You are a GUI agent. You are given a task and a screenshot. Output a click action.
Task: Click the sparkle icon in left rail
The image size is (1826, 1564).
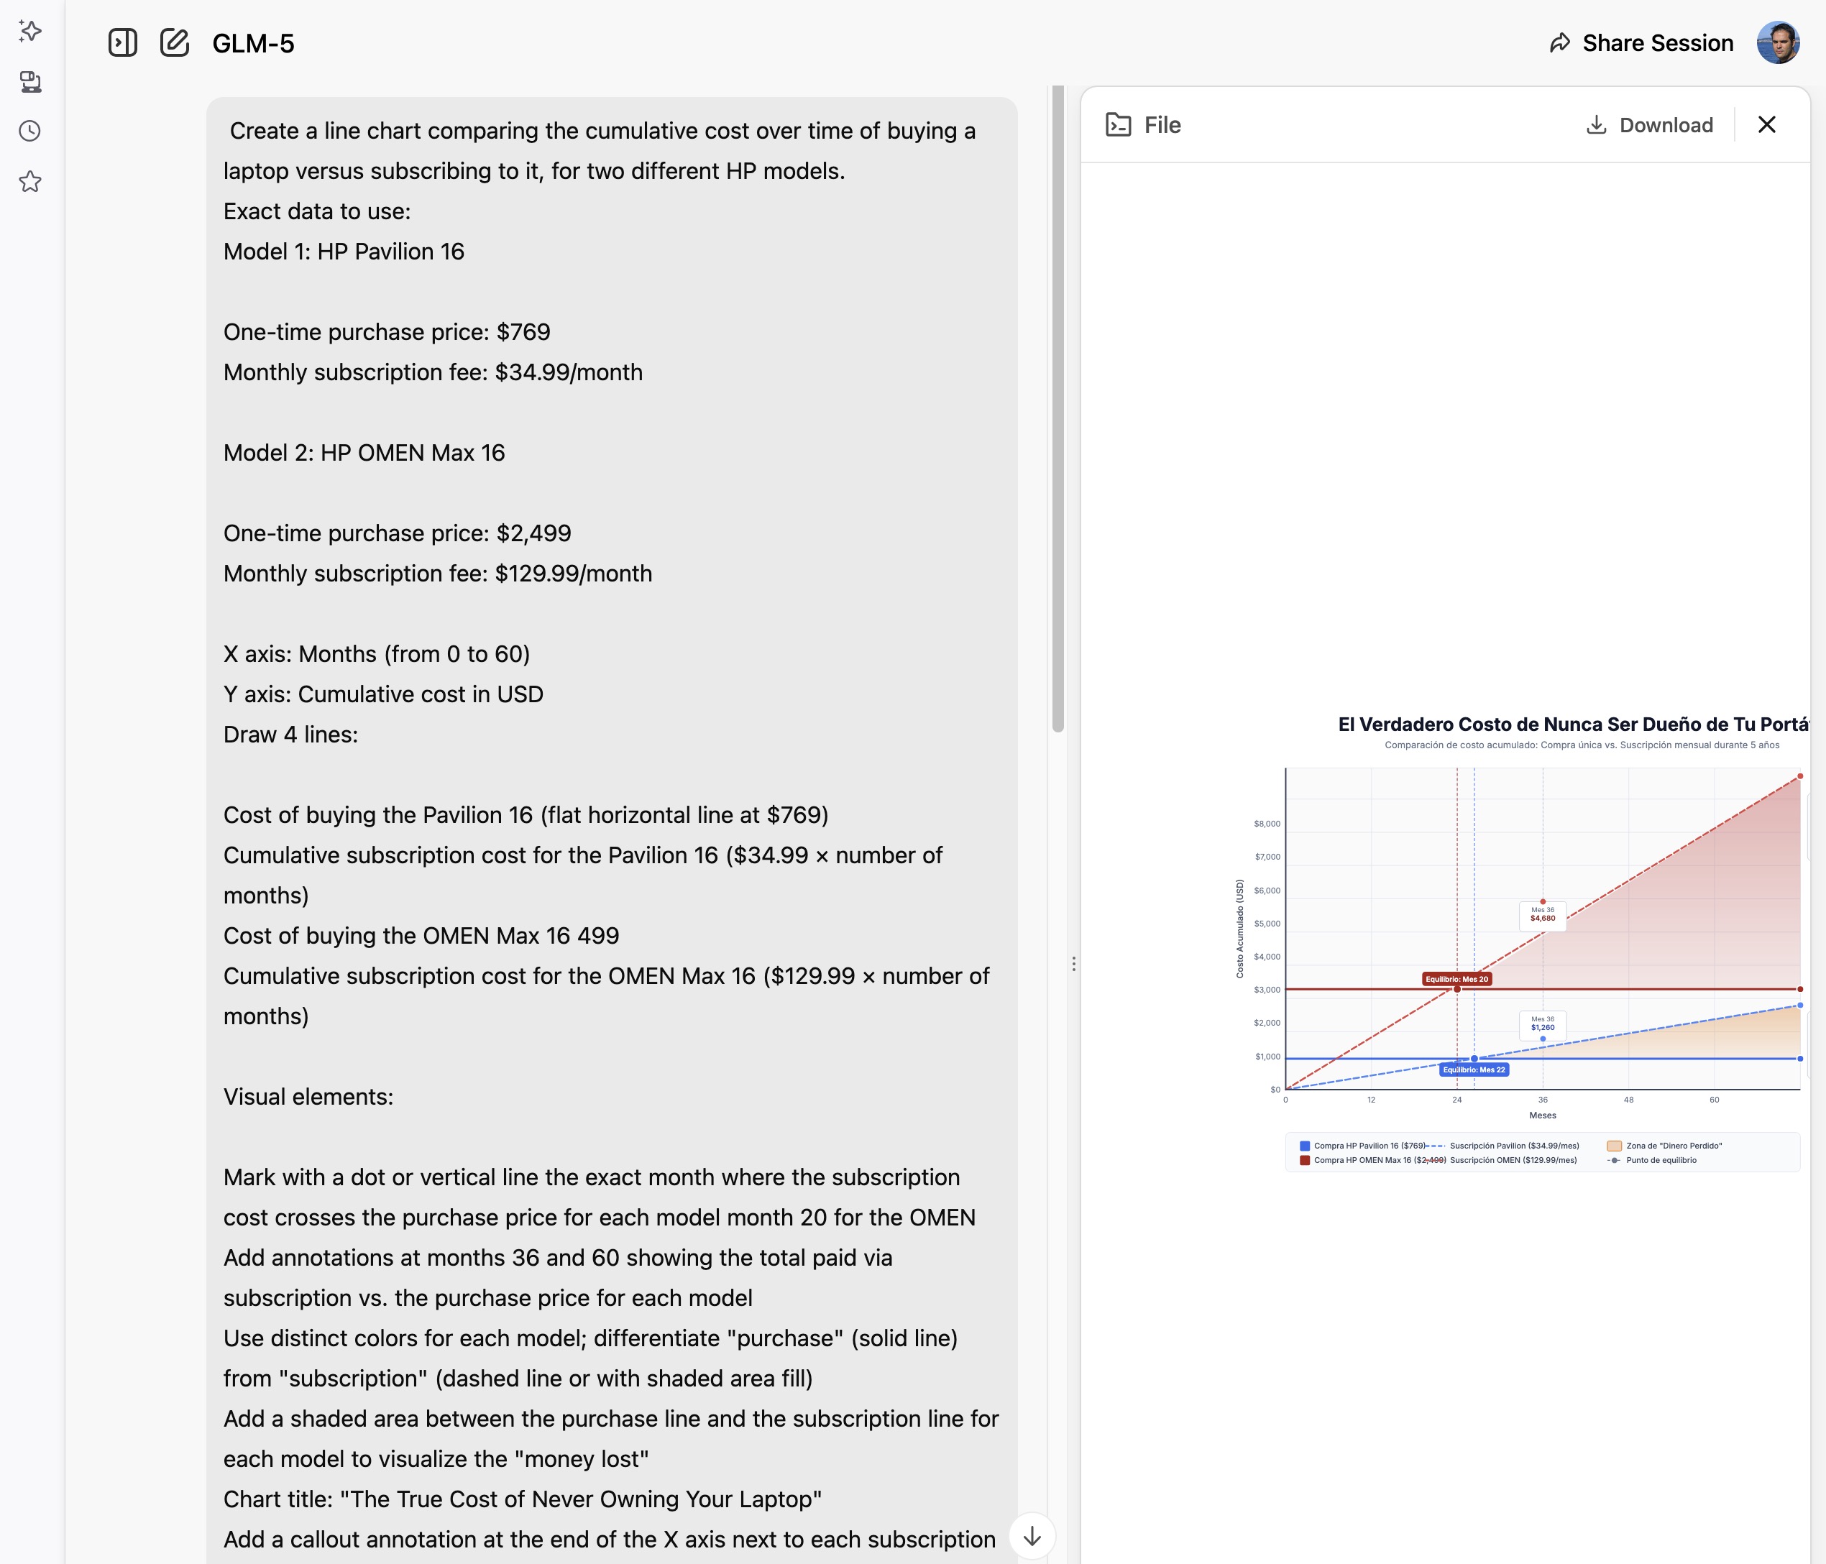(x=30, y=31)
